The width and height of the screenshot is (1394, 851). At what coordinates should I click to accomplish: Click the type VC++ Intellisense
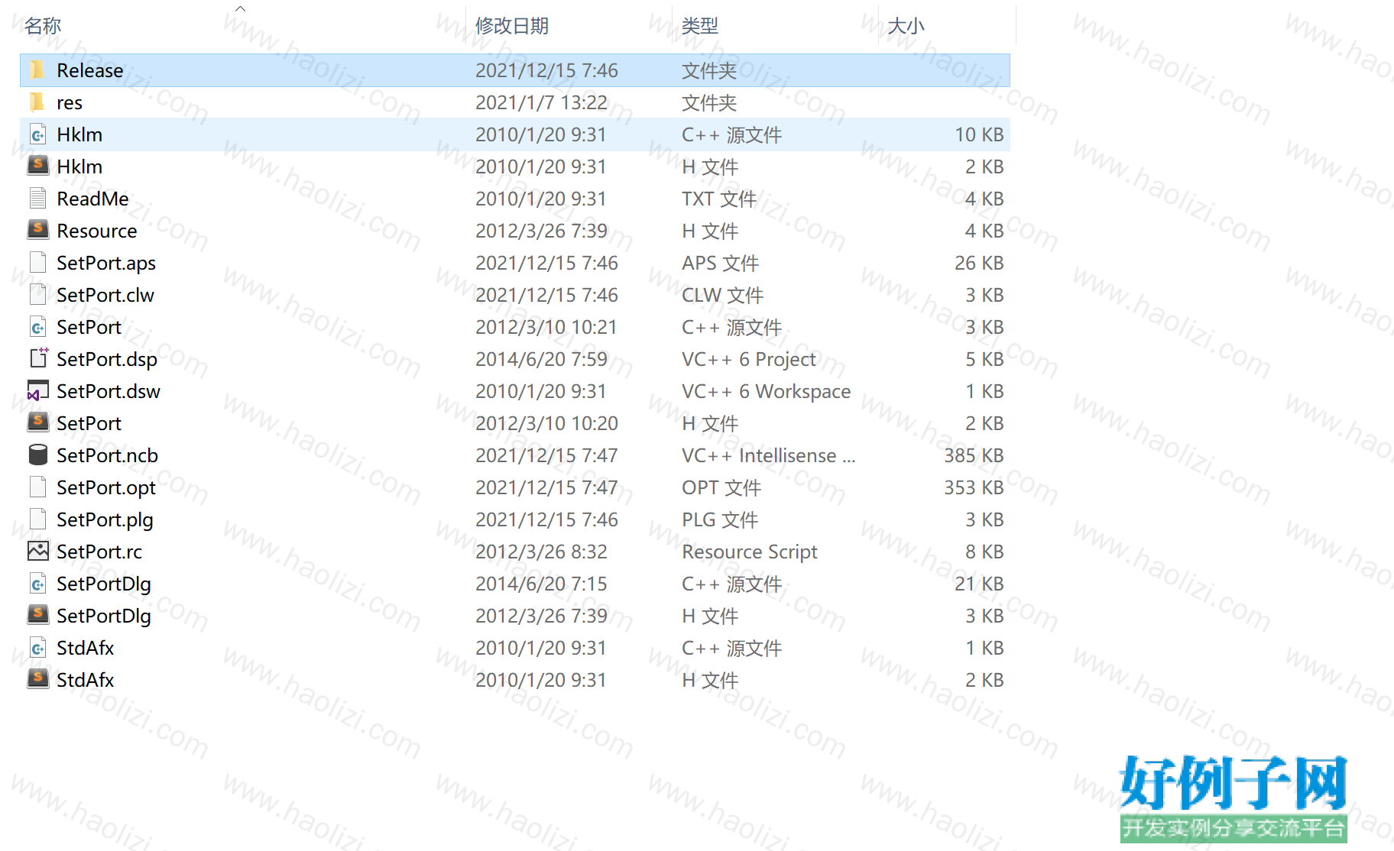769,455
